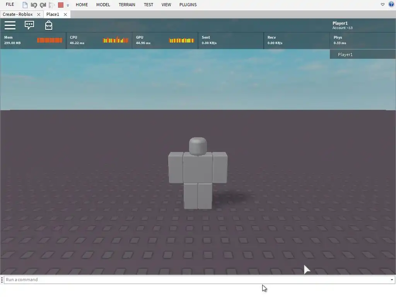The height and width of the screenshot is (297, 396).
Task: Collapse ribbon using top-right chevron
Action: pos(382,5)
